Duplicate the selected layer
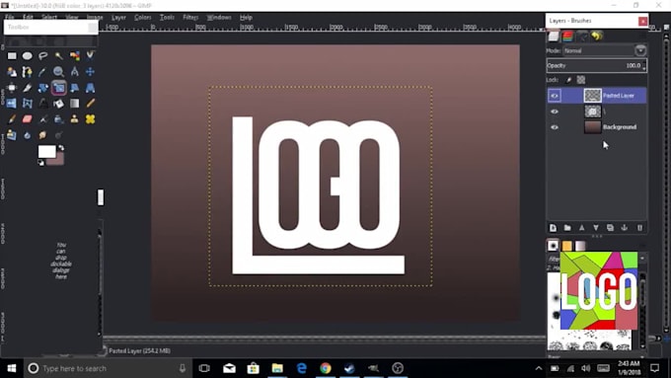The image size is (671, 378). tap(610, 228)
